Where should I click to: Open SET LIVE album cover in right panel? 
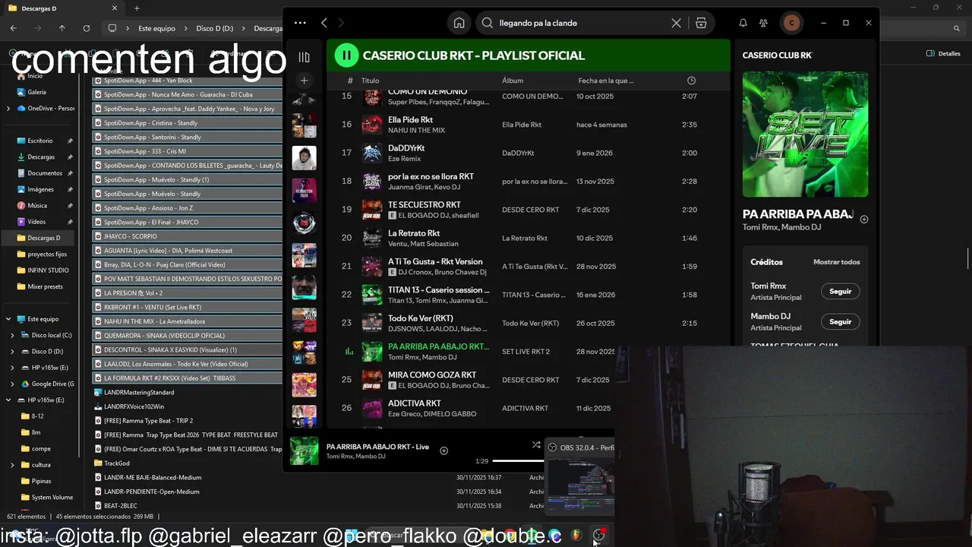805,134
